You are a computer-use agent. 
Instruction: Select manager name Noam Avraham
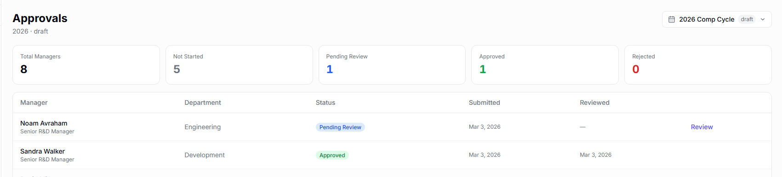(x=44, y=123)
